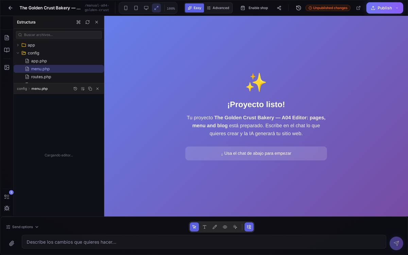Screen dimensions: 408x255
Task: Expand the app folder chevron
Action: coord(18,45)
